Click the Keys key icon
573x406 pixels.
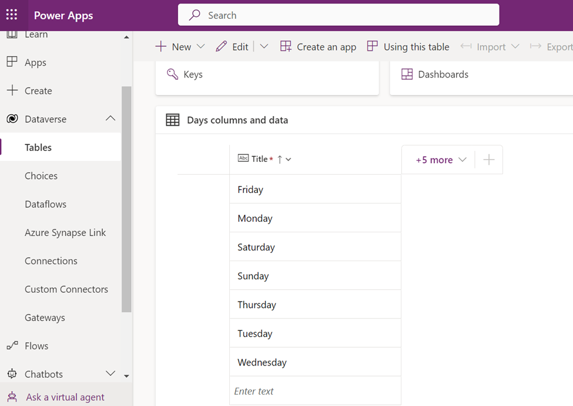pos(172,74)
